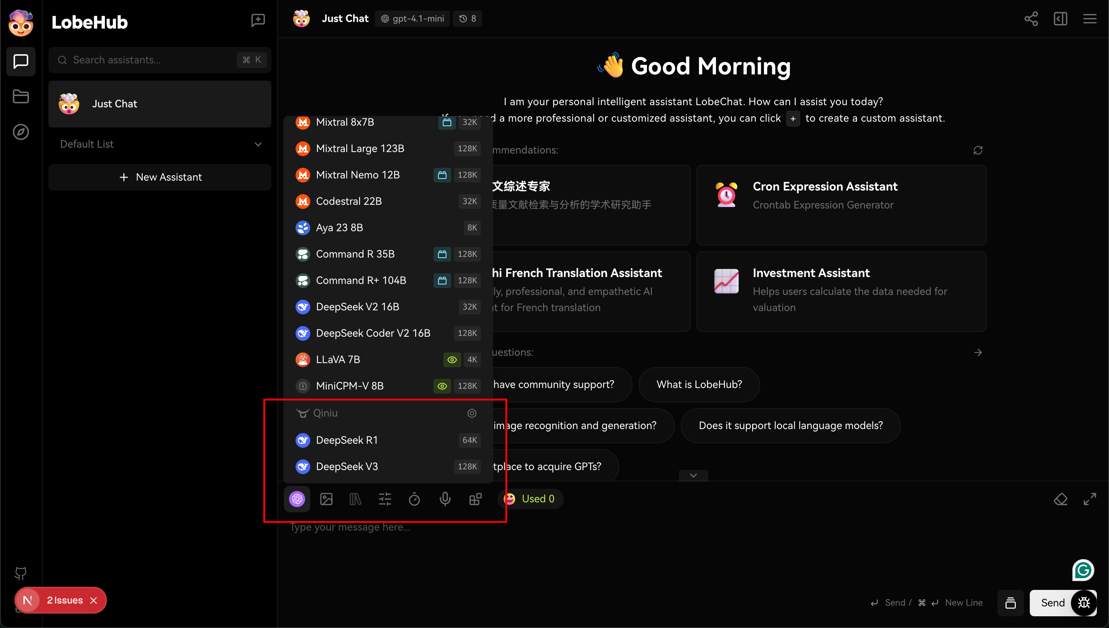Image resolution: width=1109 pixels, height=628 pixels.
Task: Click the plus create-assistant inline button
Action: pyautogui.click(x=793, y=118)
